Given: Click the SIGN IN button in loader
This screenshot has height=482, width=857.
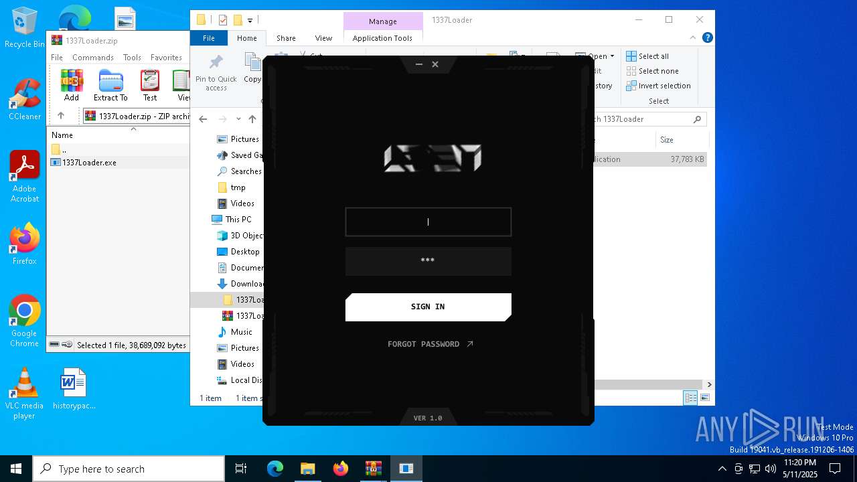Looking at the screenshot, I should coord(428,307).
